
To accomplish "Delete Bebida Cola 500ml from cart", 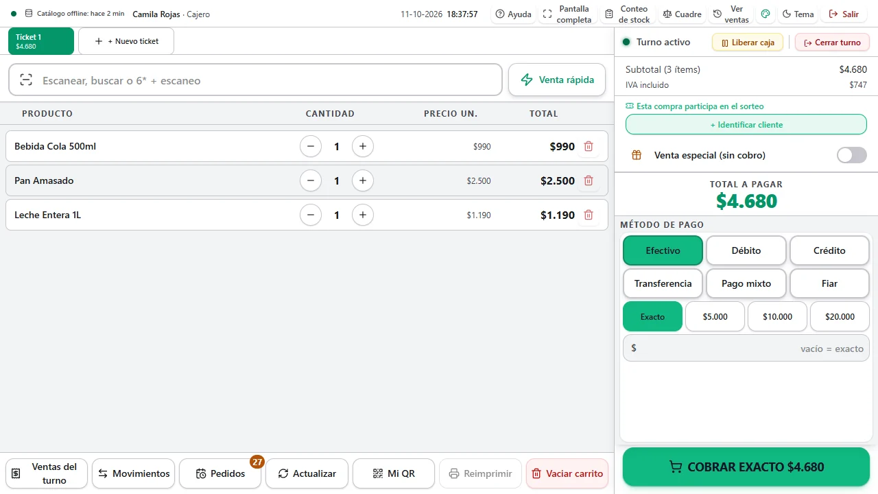I will (x=589, y=146).
